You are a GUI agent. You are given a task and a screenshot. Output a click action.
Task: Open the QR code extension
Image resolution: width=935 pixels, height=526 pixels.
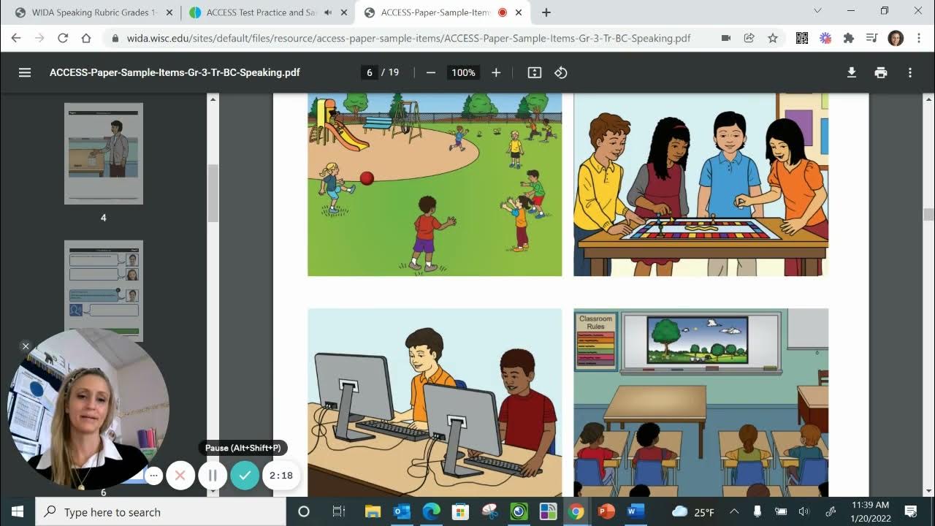802,38
